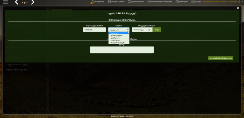This screenshot has height=118, width=244.
Task: Click the background sidebar link about inventory items
Action: click(x=16, y=70)
